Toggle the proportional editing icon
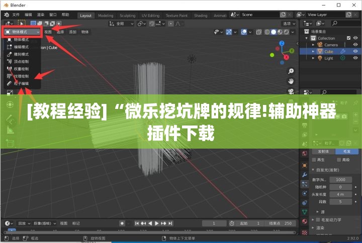The width and height of the screenshot is (362, 243). tap(171, 24)
